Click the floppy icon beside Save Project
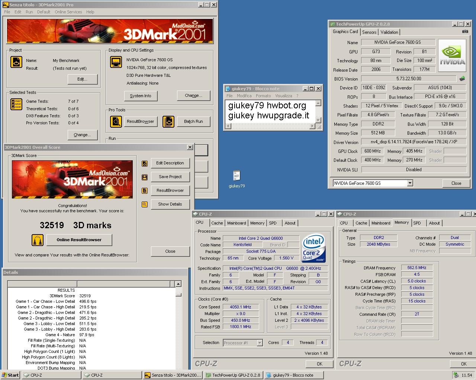This screenshot has height=380, width=476. 145,177
